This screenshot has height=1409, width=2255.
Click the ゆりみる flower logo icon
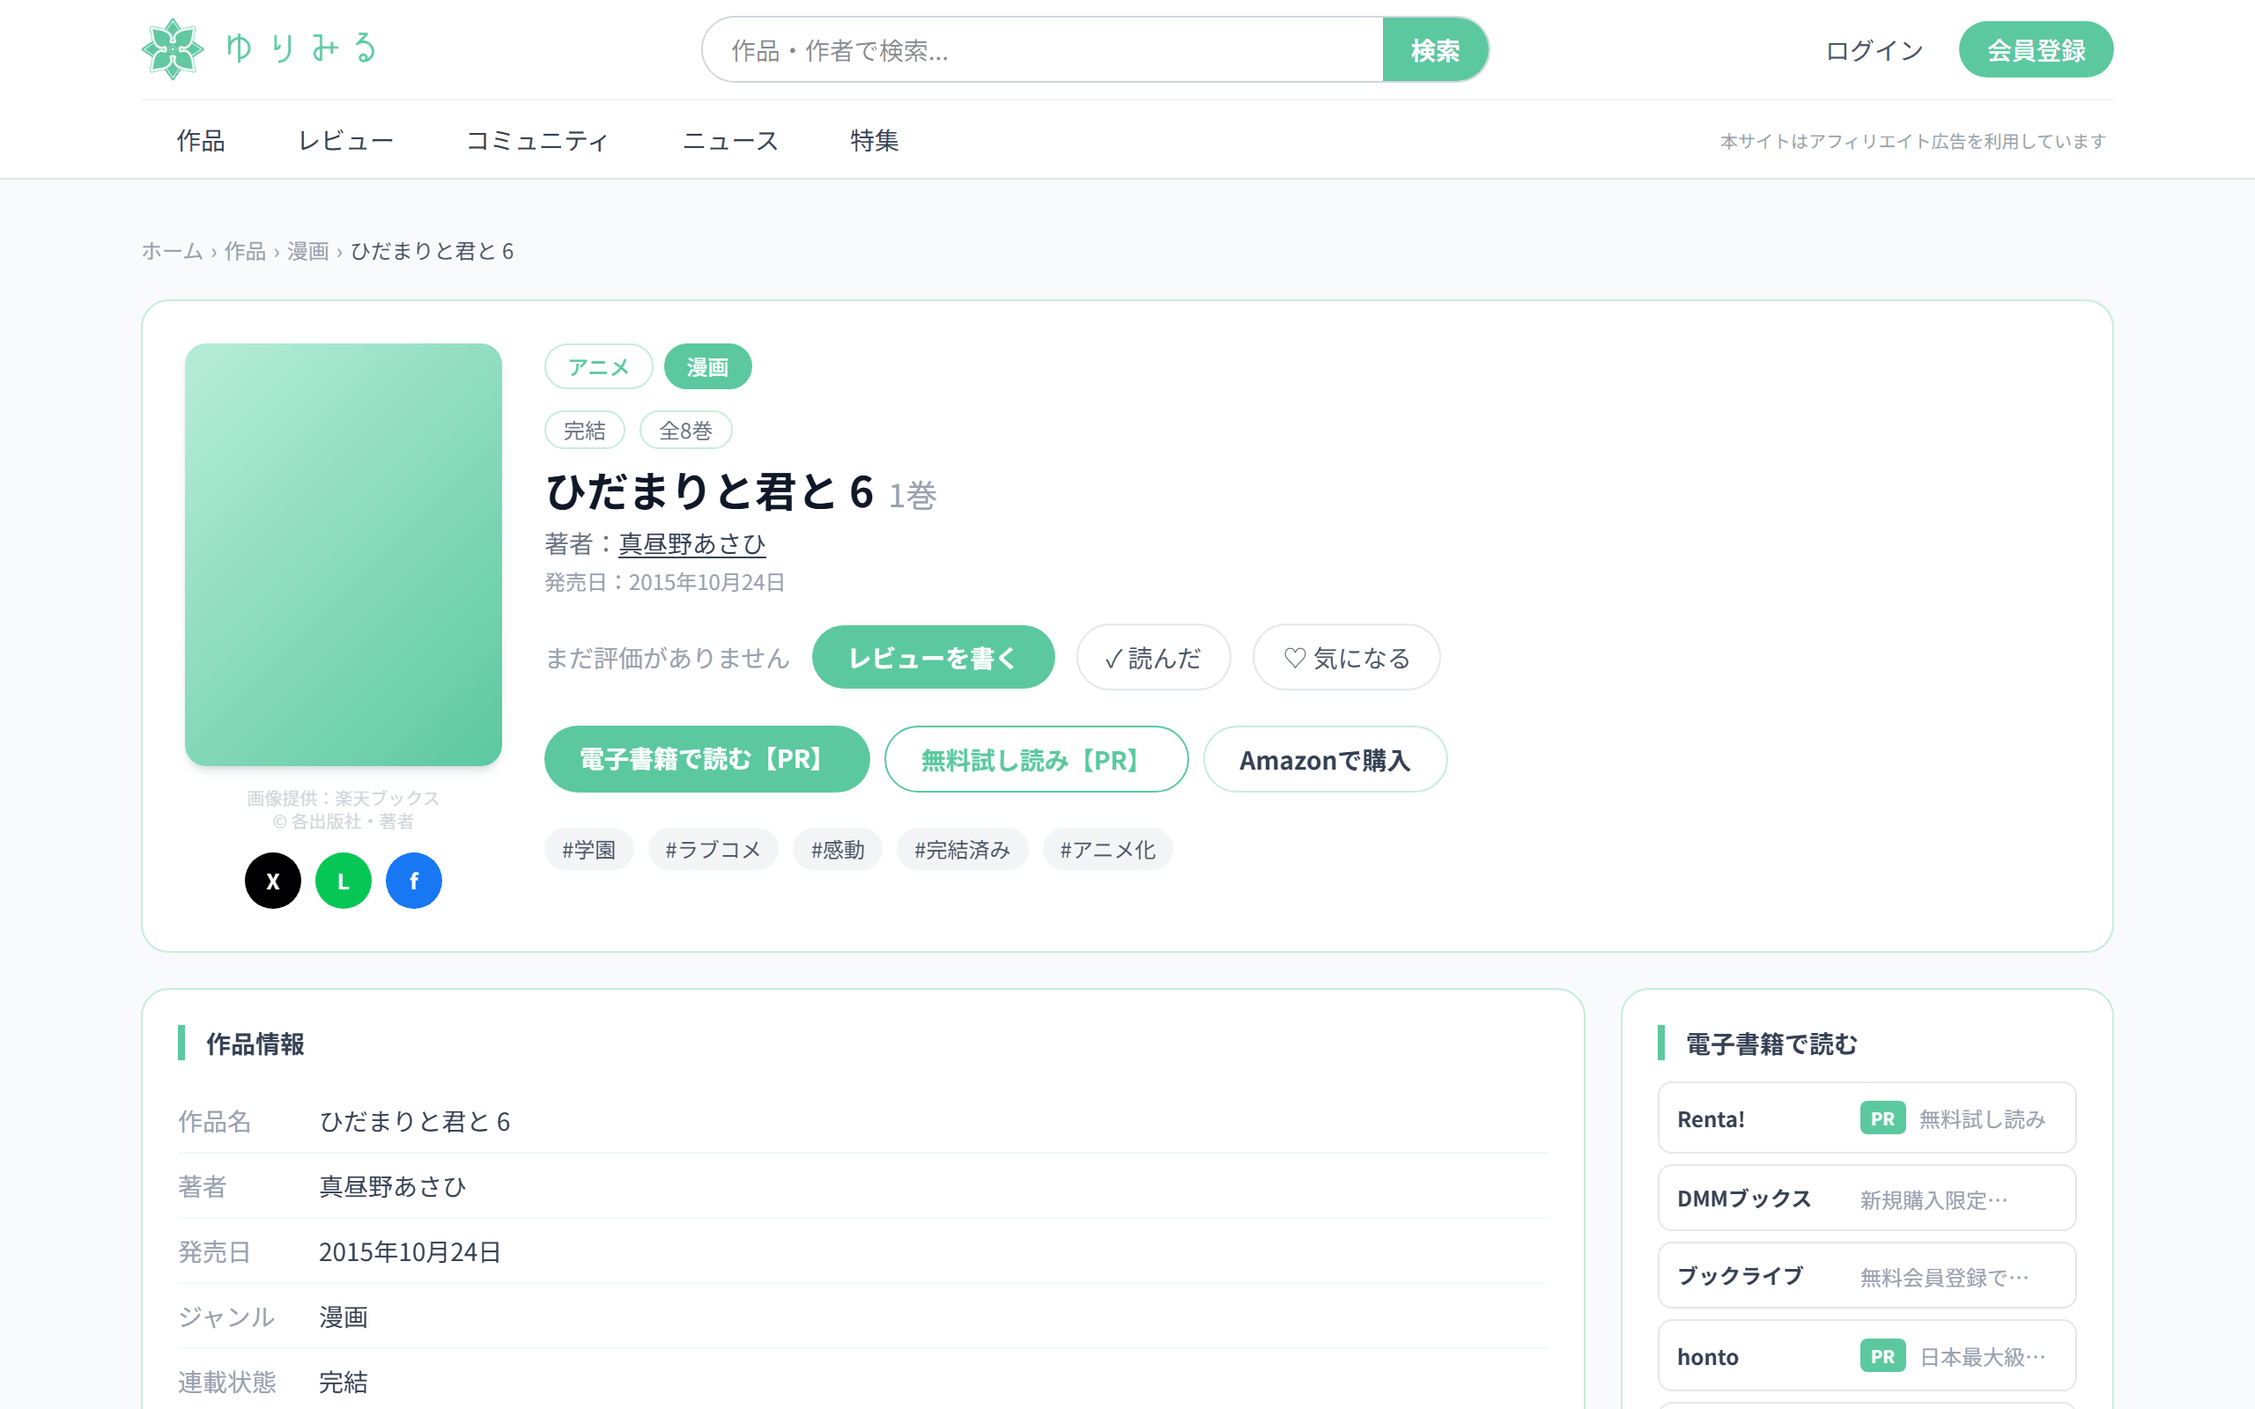[173, 49]
